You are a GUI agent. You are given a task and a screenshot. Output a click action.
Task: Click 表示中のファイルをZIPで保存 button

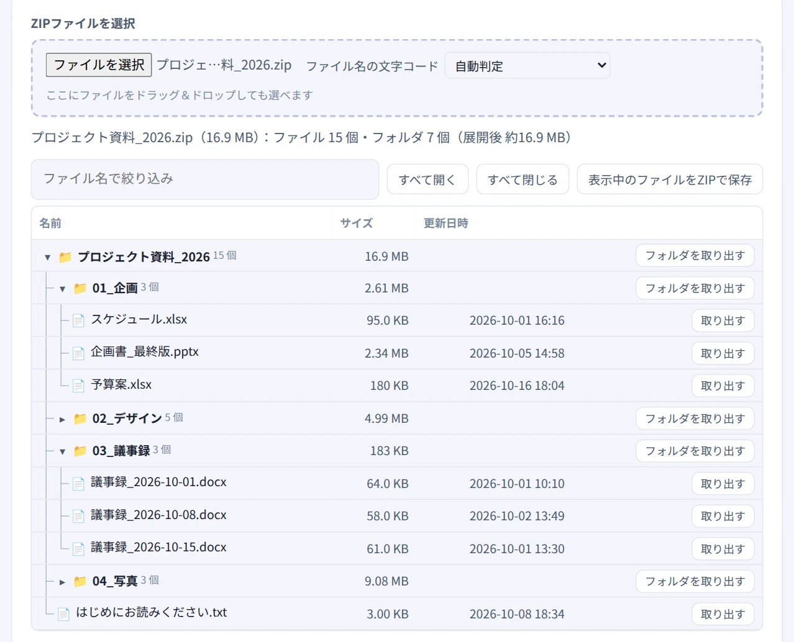[x=670, y=179]
